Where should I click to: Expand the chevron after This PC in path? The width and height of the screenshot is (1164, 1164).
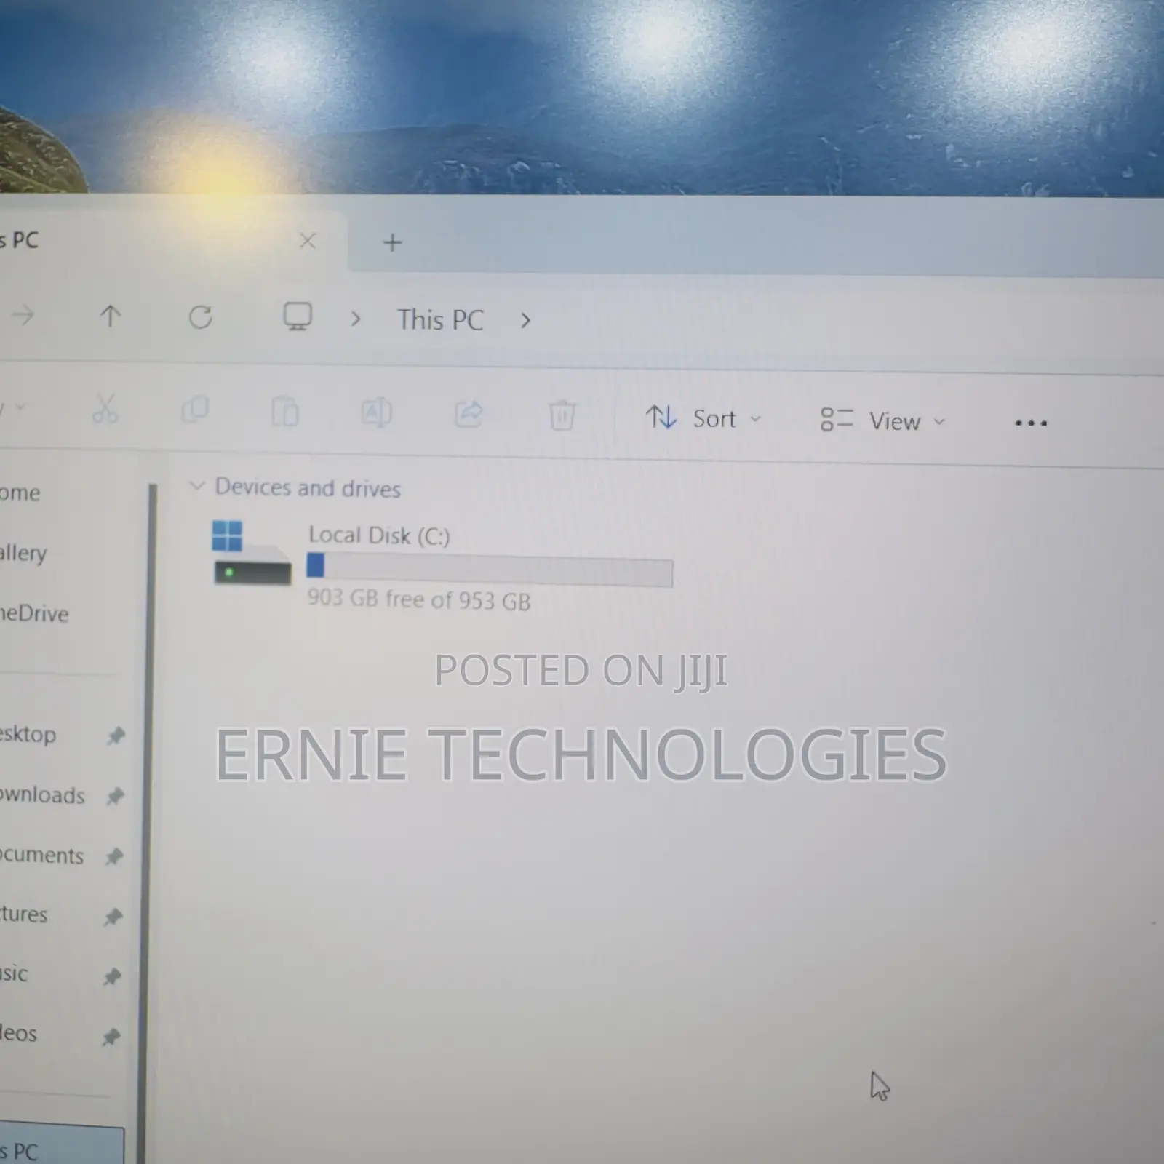coord(525,320)
